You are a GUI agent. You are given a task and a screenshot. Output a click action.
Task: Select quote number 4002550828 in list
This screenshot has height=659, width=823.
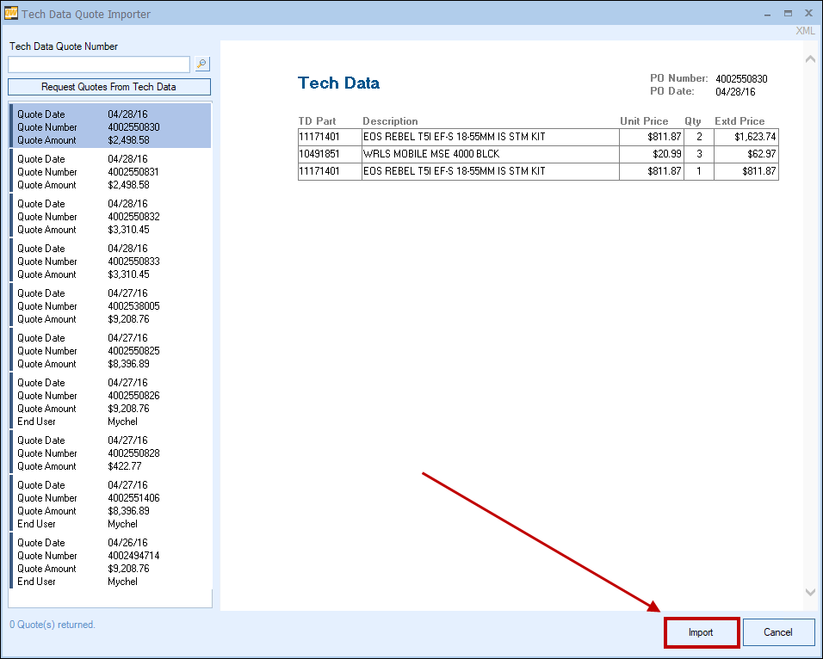point(110,453)
